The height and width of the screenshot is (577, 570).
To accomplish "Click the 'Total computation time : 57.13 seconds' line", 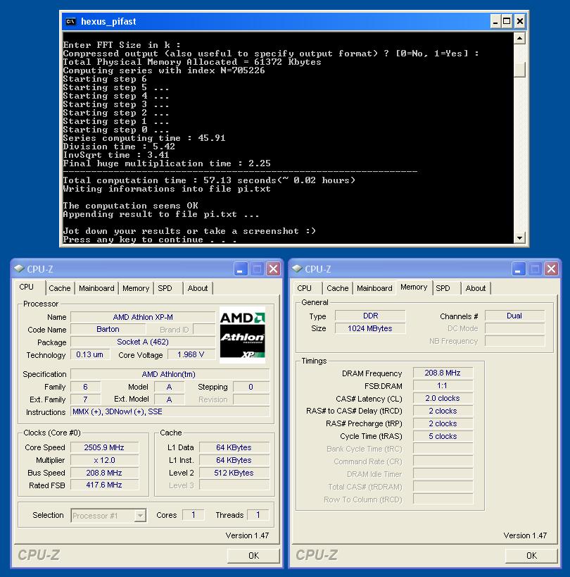I will coord(209,180).
